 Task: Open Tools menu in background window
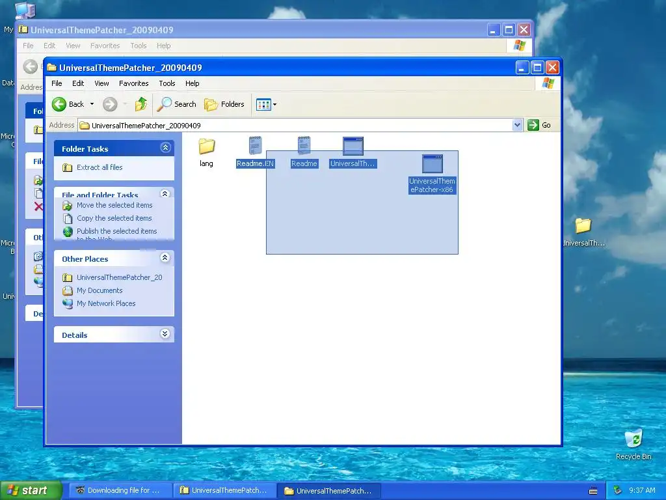pyautogui.click(x=139, y=46)
